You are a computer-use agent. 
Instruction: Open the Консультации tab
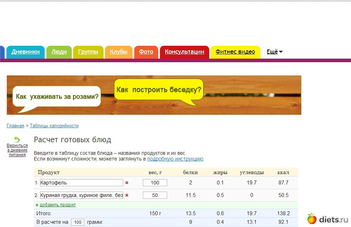pyautogui.click(x=184, y=52)
